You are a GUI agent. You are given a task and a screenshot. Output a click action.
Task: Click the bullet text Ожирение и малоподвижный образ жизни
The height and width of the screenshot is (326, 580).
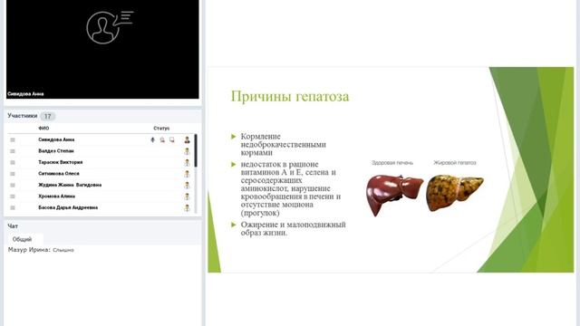[294, 229]
